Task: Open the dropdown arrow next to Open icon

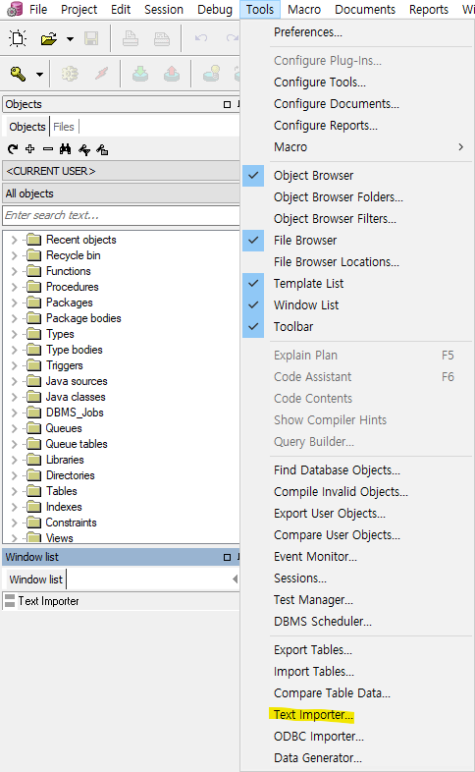Action: [x=71, y=39]
